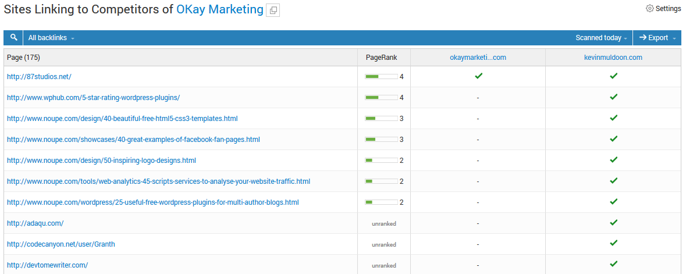
Task: Click the OKay Marketing title link
Action: click(220, 9)
